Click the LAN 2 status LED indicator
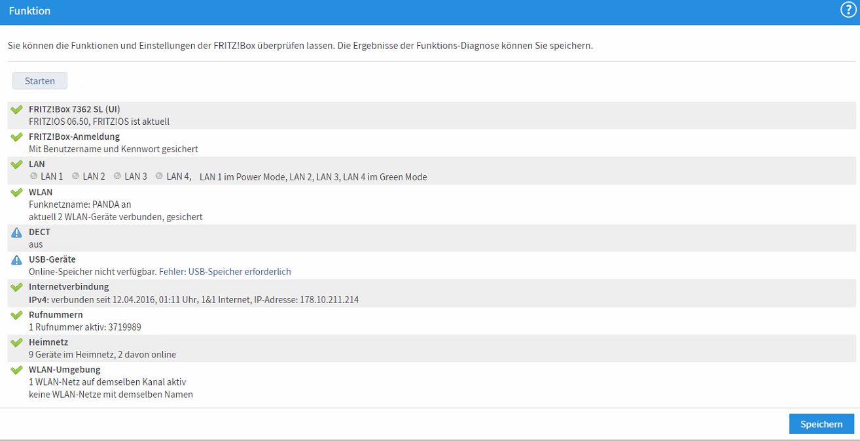Image resolution: width=860 pixels, height=441 pixels. [75, 176]
